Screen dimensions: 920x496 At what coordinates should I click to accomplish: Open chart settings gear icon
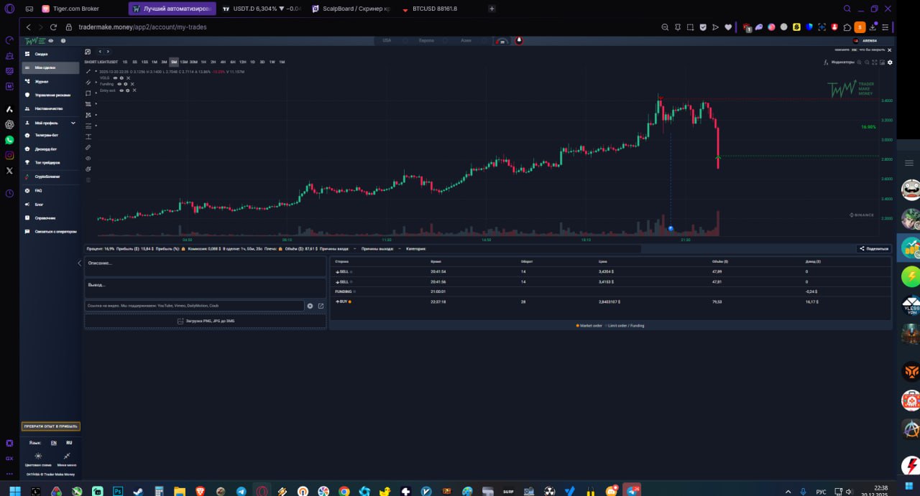tap(890, 62)
